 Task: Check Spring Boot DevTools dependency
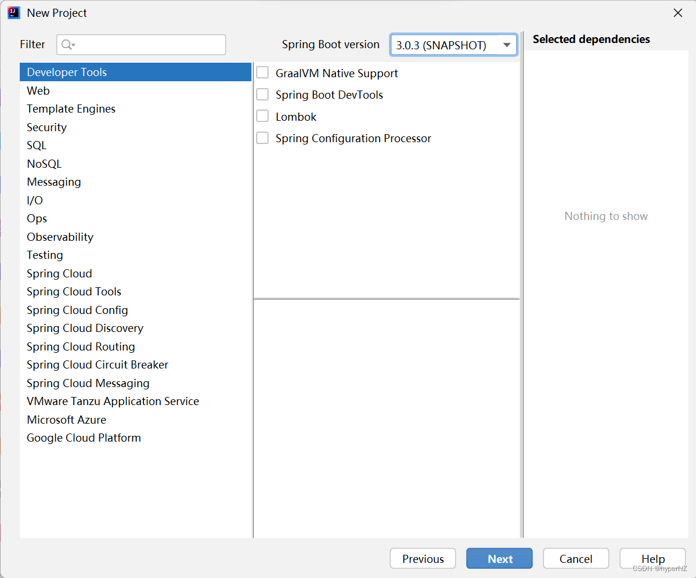pyautogui.click(x=262, y=94)
